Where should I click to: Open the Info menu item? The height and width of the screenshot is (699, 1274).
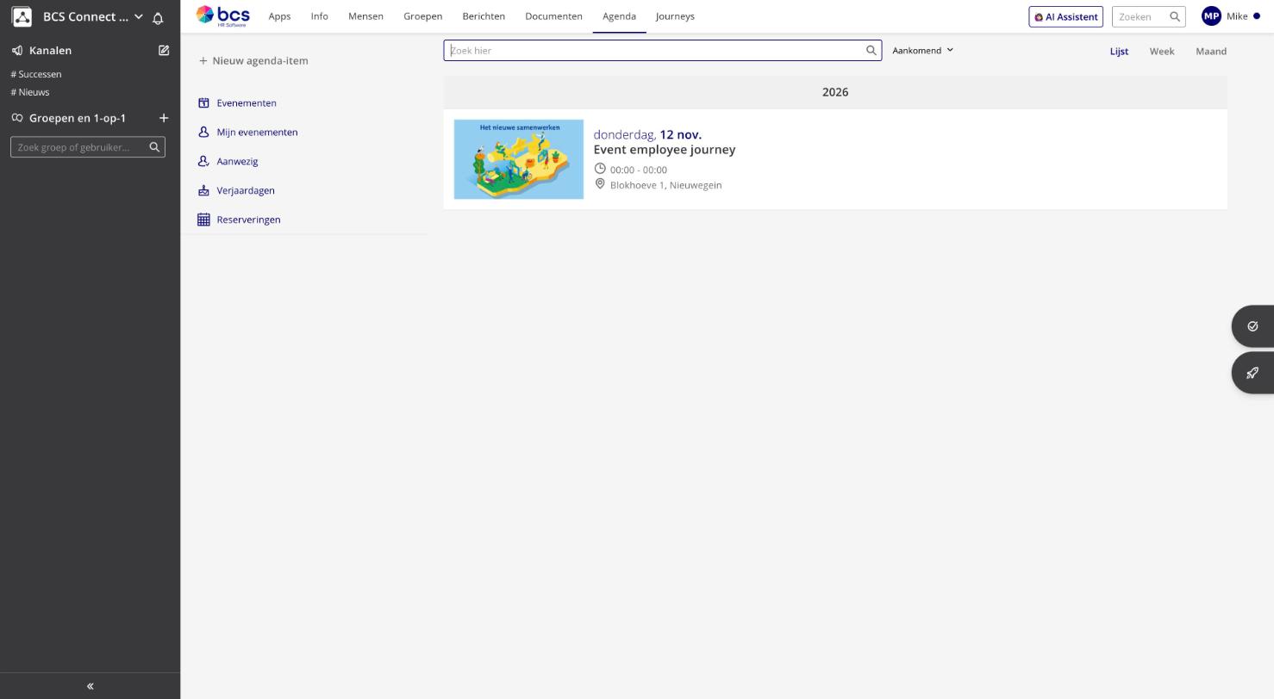point(319,16)
